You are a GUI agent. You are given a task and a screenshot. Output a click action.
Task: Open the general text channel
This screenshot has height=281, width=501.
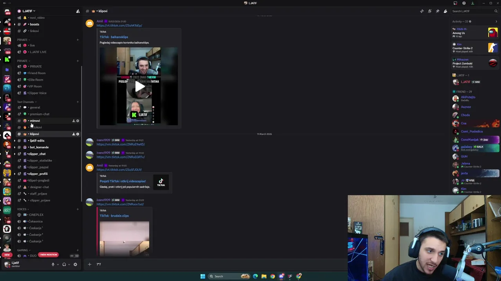[x=48, y=107]
